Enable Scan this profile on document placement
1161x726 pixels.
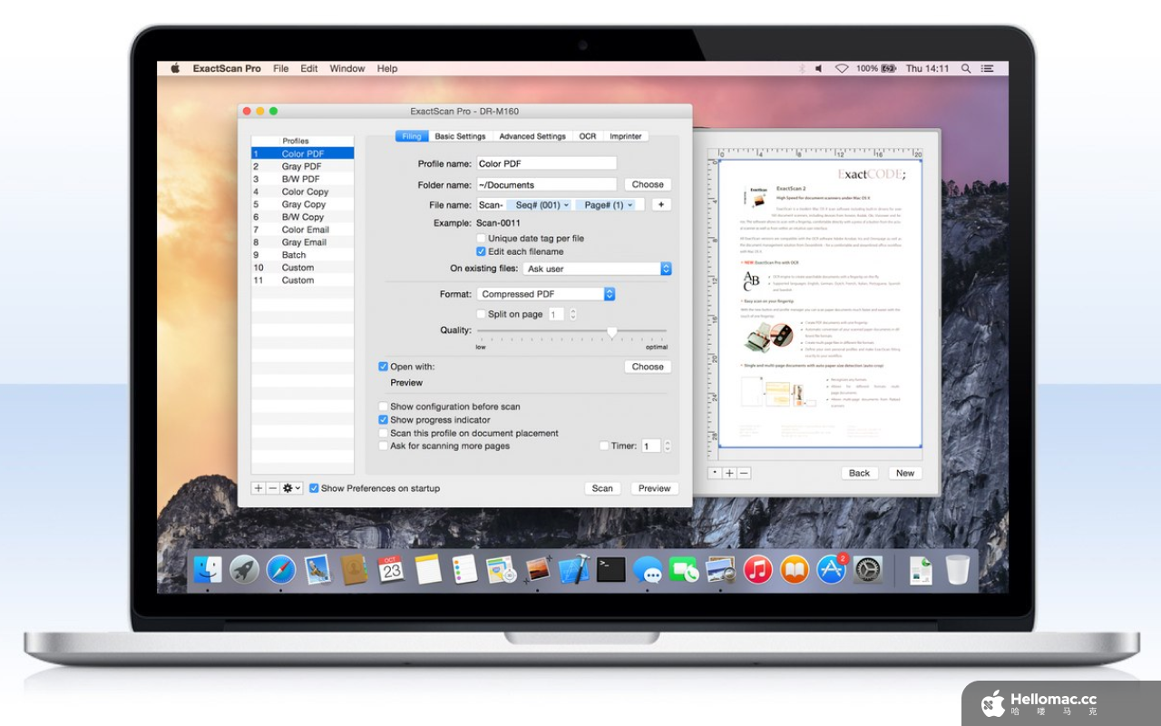pyautogui.click(x=383, y=433)
